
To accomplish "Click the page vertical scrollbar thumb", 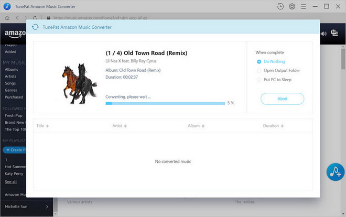I will 343,59.
